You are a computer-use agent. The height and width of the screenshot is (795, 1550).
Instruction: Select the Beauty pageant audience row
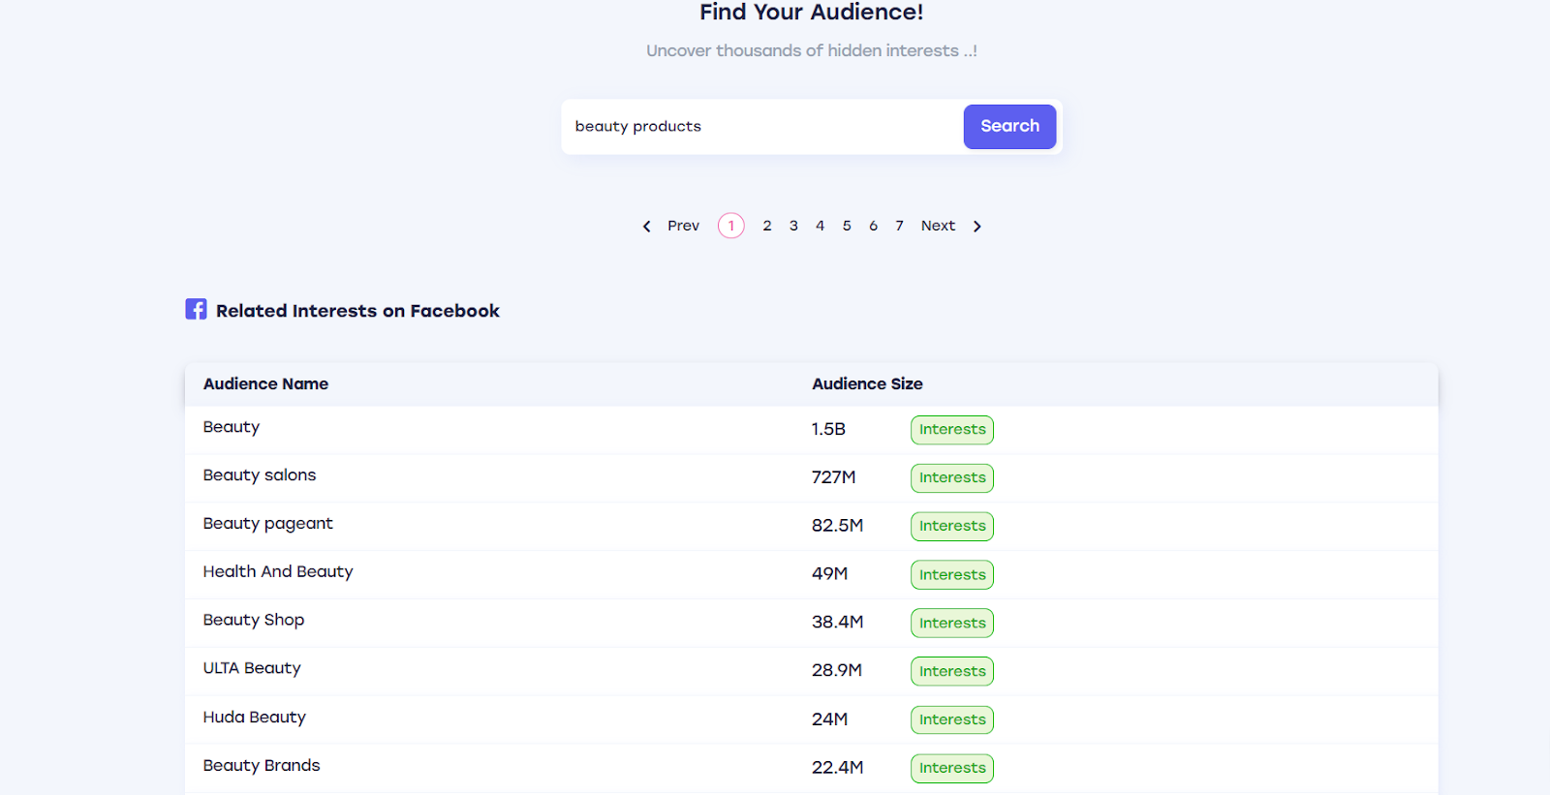coord(268,524)
